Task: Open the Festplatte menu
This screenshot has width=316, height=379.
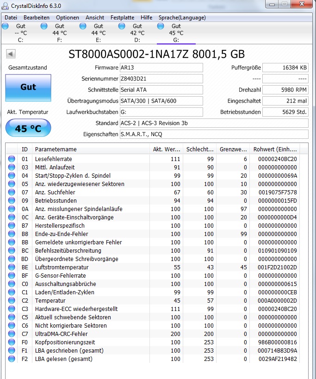Action: (x=122, y=18)
